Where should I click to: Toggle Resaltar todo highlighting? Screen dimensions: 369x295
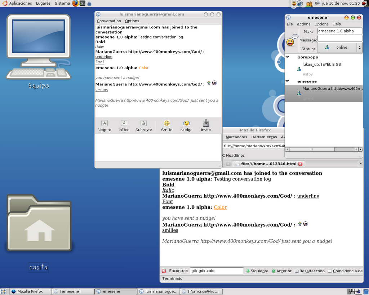click(310, 271)
